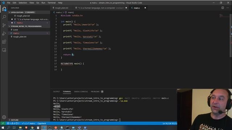Switch to the Debug Console tab
Image resolution: width=232 pixels, height=130 pixels.
pyautogui.click(x=81, y=91)
